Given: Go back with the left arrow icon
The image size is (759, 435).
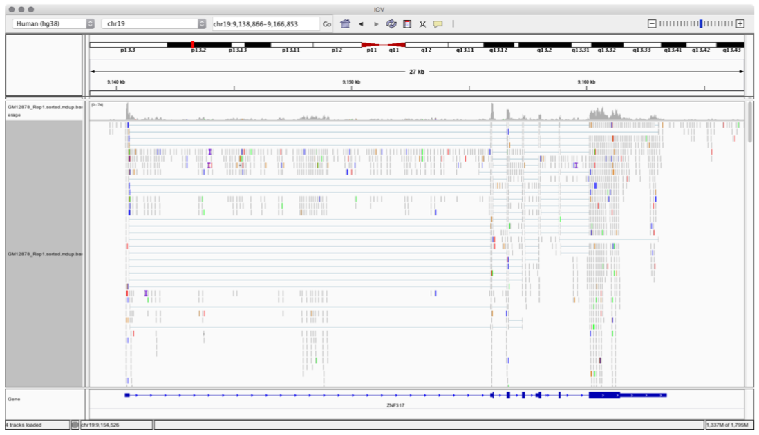Looking at the screenshot, I should point(361,23).
